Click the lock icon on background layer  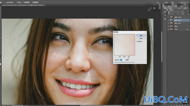click(188, 29)
